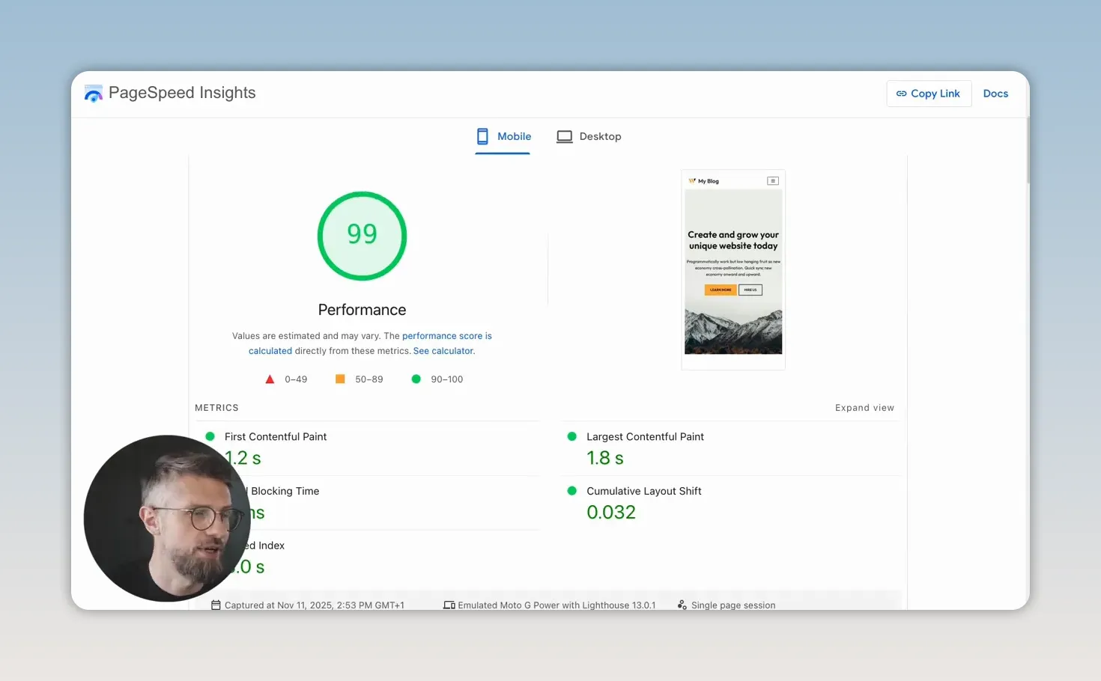
Task: Click Expand view in the metrics section
Action: pyautogui.click(x=864, y=408)
